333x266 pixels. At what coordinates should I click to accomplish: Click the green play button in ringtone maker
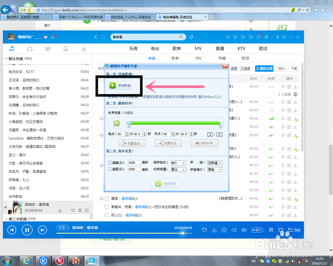pyautogui.click(x=117, y=123)
